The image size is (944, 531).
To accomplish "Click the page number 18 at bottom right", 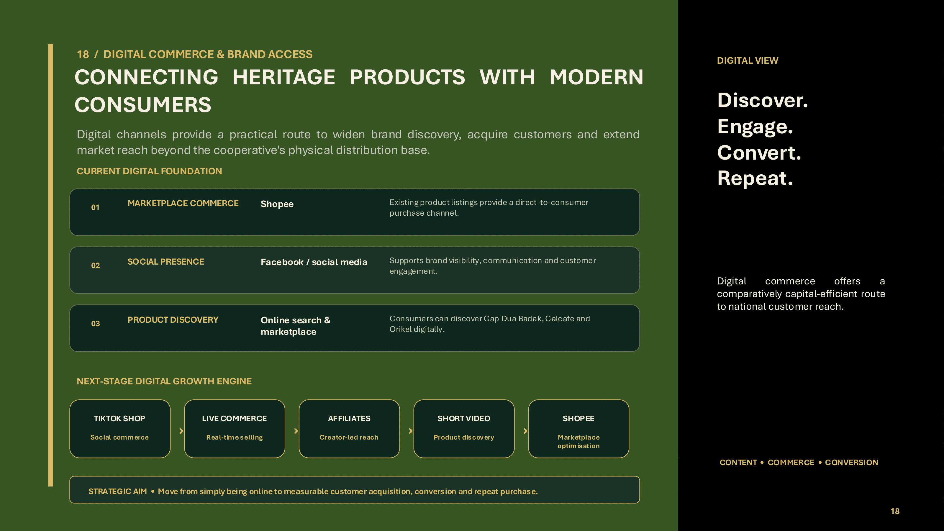I will pos(895,511).
